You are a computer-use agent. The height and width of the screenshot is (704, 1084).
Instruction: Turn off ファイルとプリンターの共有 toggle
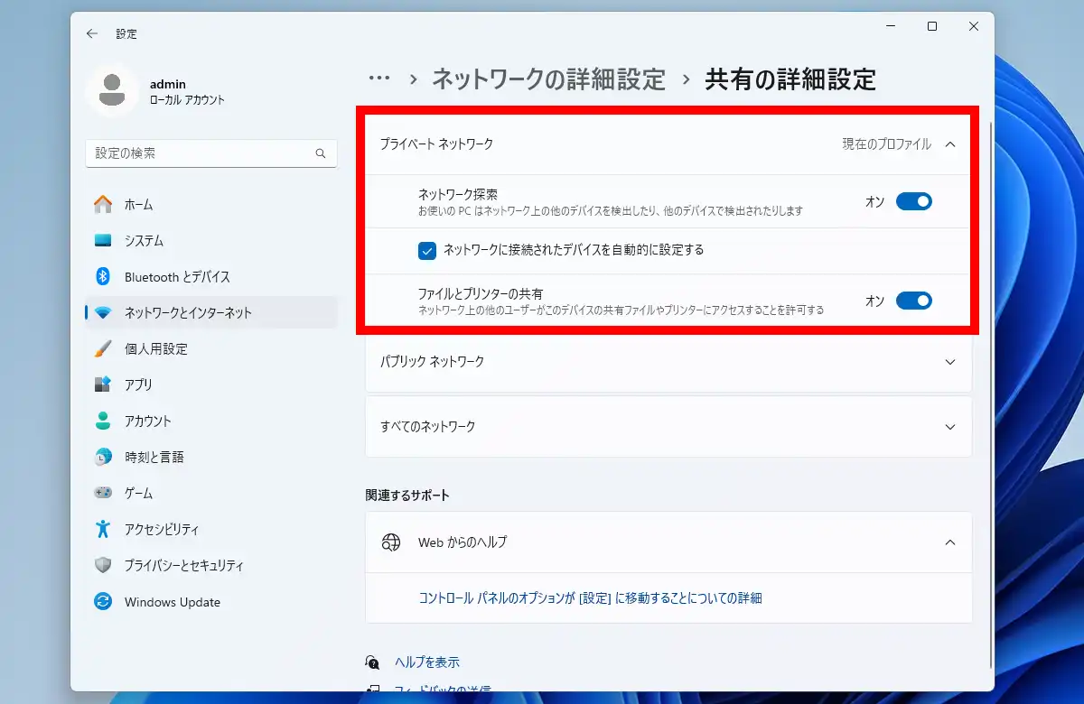pyautogui.click(x=913, y=301)
